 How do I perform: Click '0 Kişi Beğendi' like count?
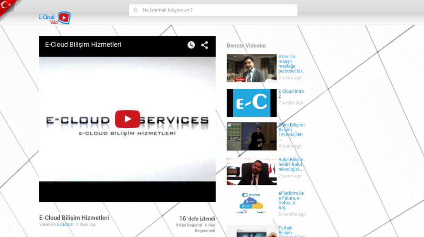[x=189, y=225]
